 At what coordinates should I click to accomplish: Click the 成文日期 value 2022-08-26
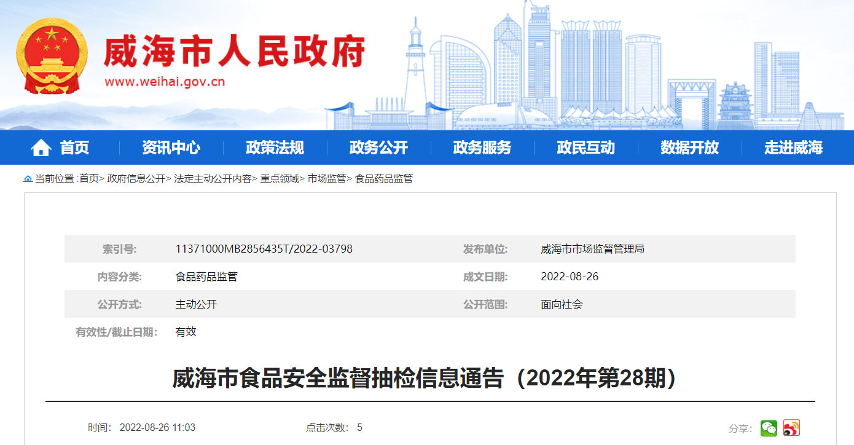570,277
